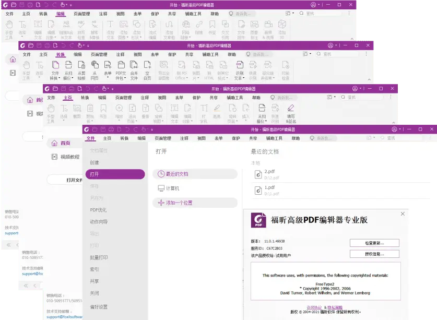437x320 pixels.
Task: Choose 批量打印 from the file menu
Action: point(99,257)
